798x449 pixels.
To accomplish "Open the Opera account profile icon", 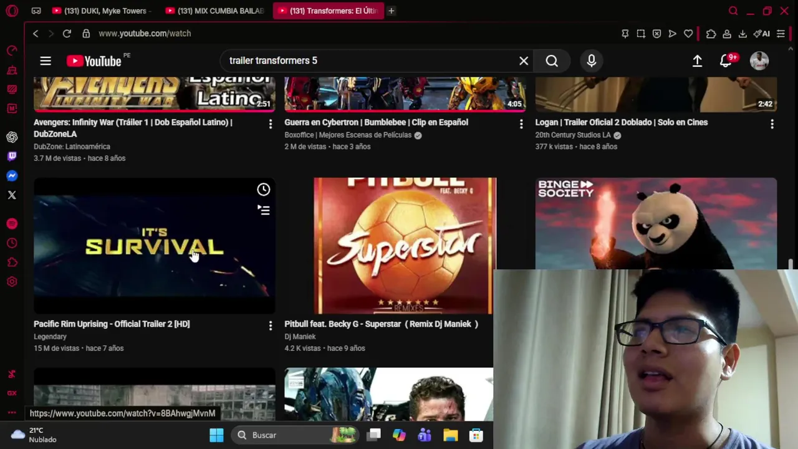I will 727,34.
